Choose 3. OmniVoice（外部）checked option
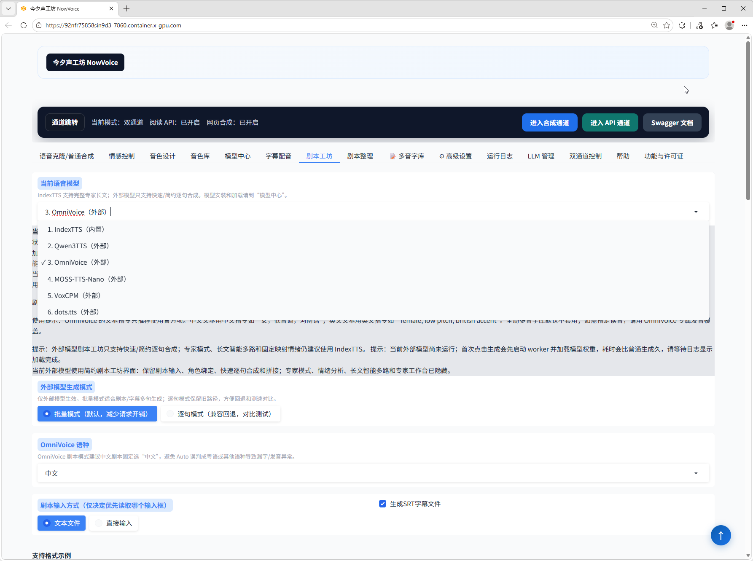 click(x=373, y=262)
